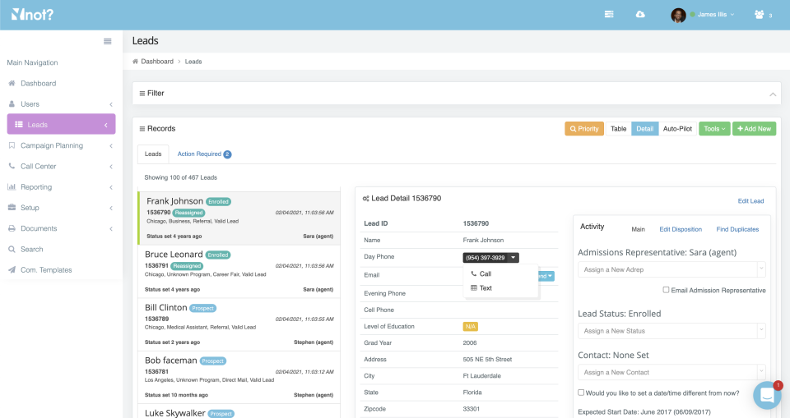Expand Call Center submenu chevron

click(111, 166)
